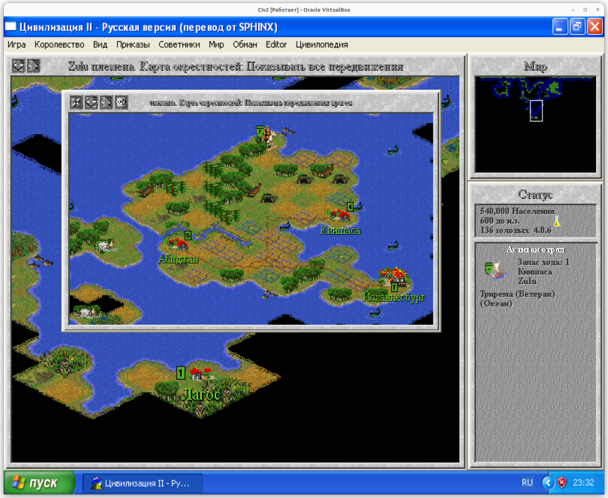Click the face icon on the inner map toolbar

tap(121, 102)
